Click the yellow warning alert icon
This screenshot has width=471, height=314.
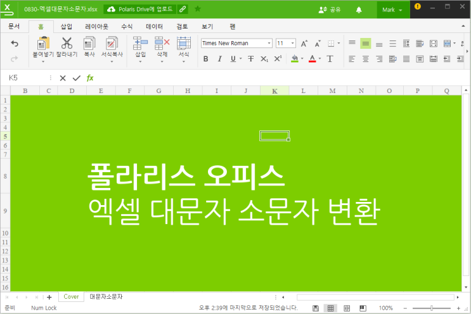(418, 6)
